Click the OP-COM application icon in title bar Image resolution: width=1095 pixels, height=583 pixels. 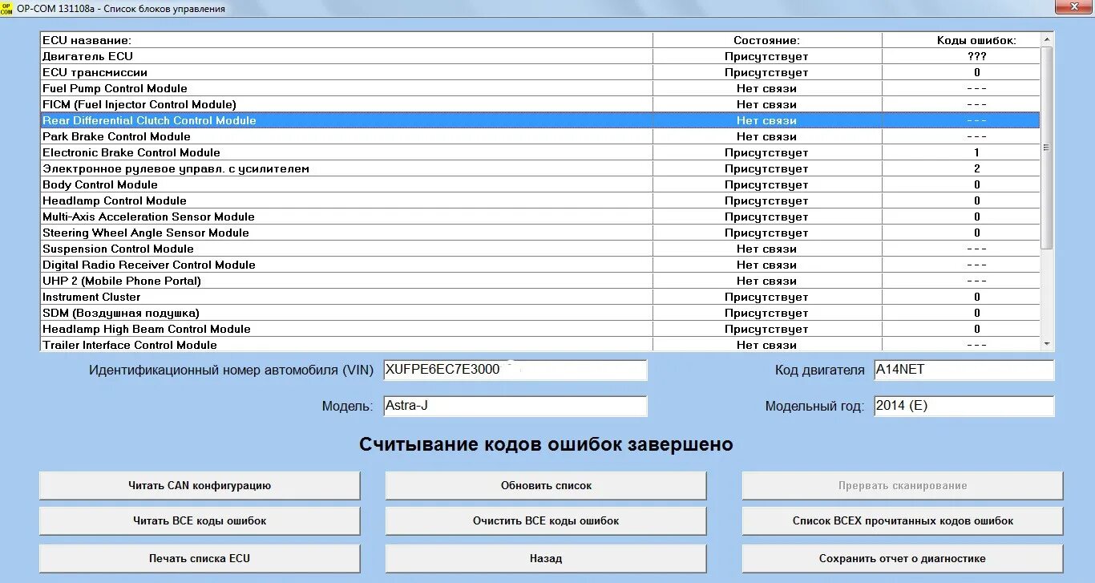tap(6, 8)
